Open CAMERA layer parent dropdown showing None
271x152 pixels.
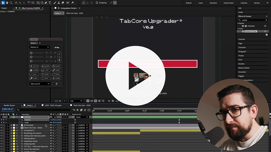[82, 117]
